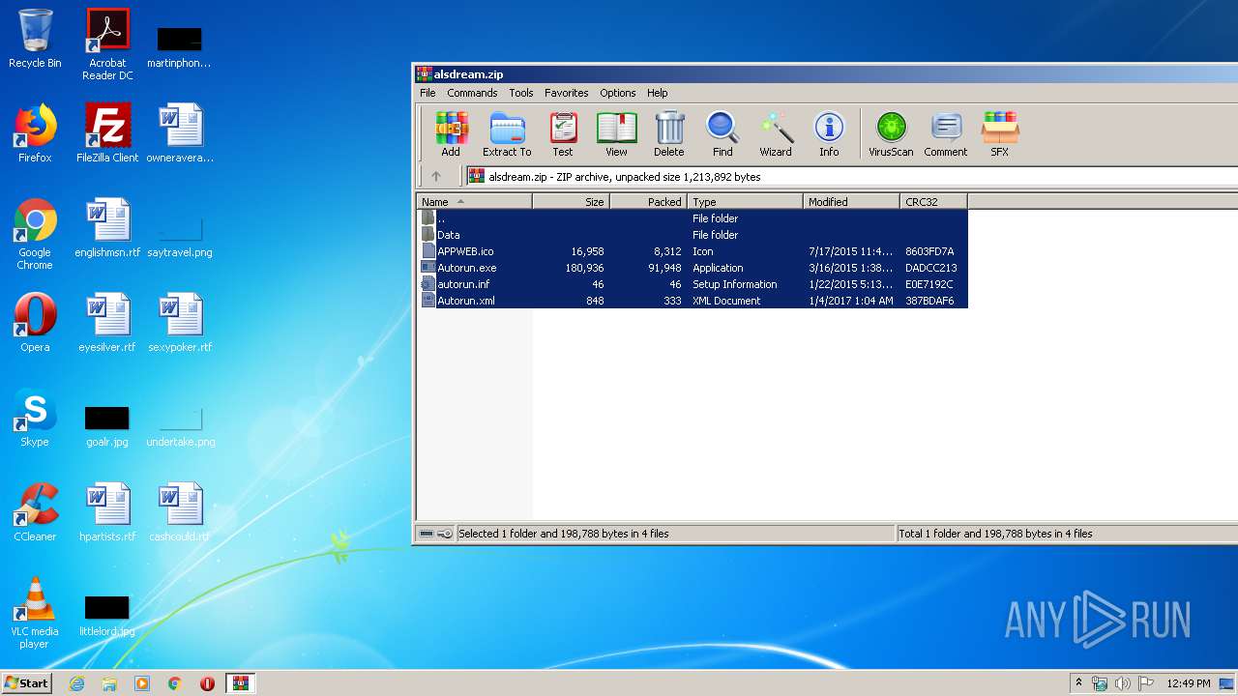Open the Recycle Bin desktop icon
Image resolution: width=1238 pixels, height=696 pixels.
click(35, 40)
